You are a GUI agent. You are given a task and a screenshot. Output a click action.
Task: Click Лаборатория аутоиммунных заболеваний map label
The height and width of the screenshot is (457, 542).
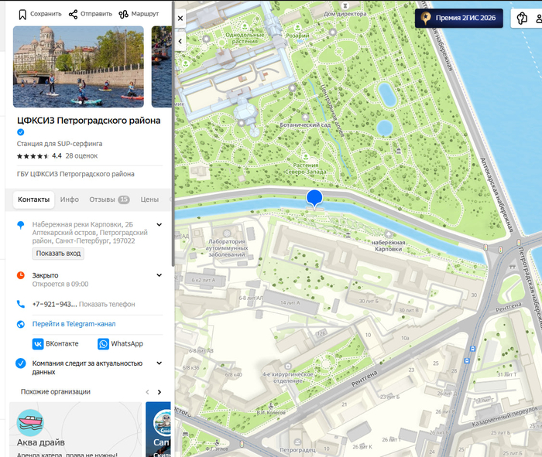227,247
